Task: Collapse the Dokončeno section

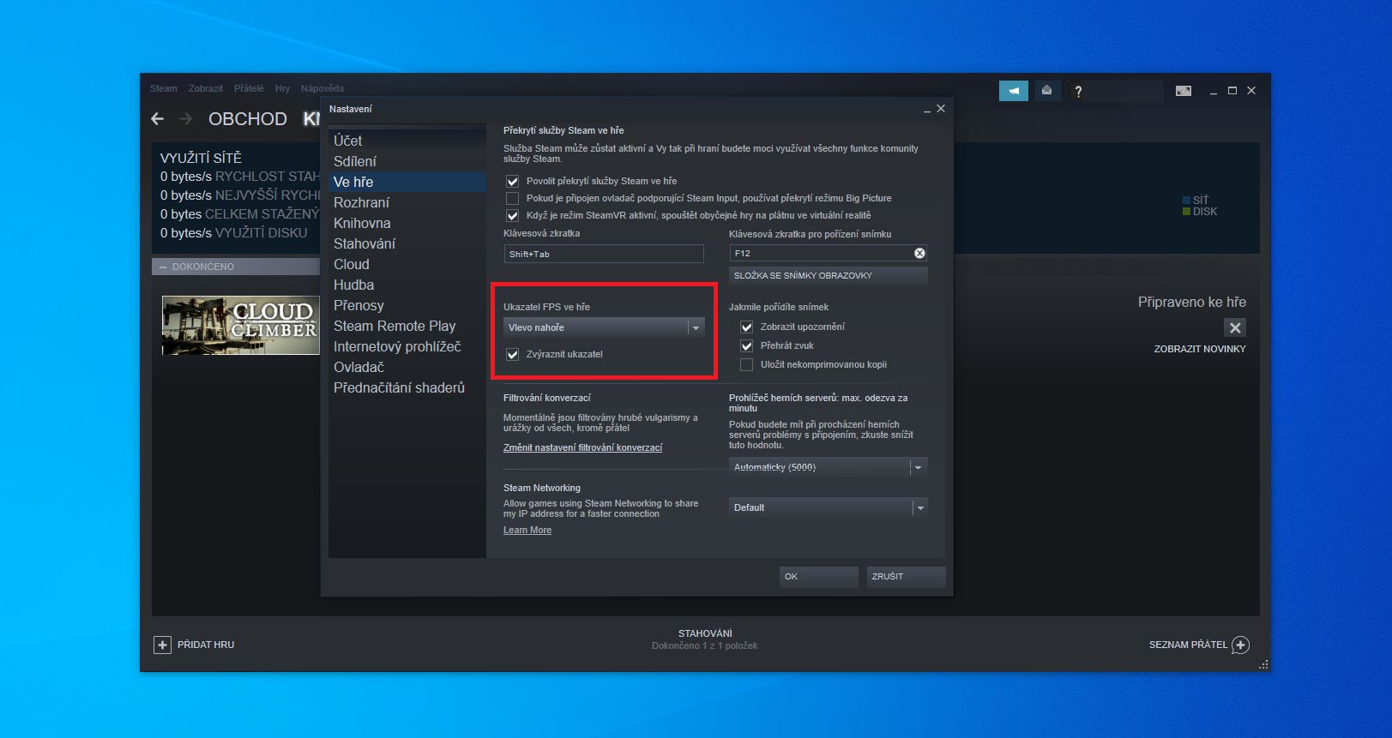Action: click(163, 267)
